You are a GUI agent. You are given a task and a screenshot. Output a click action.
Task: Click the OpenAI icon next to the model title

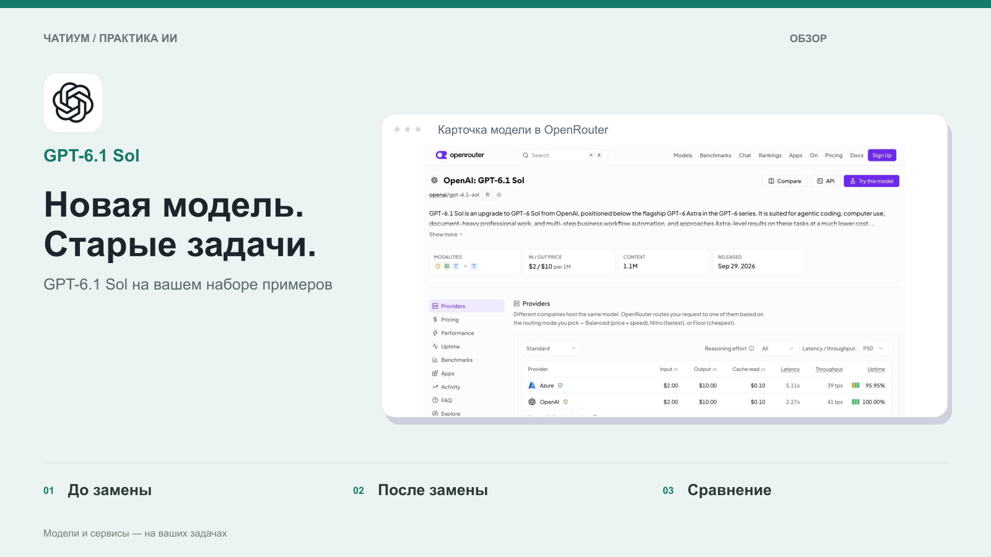pos(434,180)
